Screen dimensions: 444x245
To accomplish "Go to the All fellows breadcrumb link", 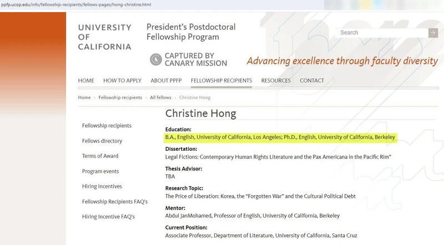I will 160,98.
